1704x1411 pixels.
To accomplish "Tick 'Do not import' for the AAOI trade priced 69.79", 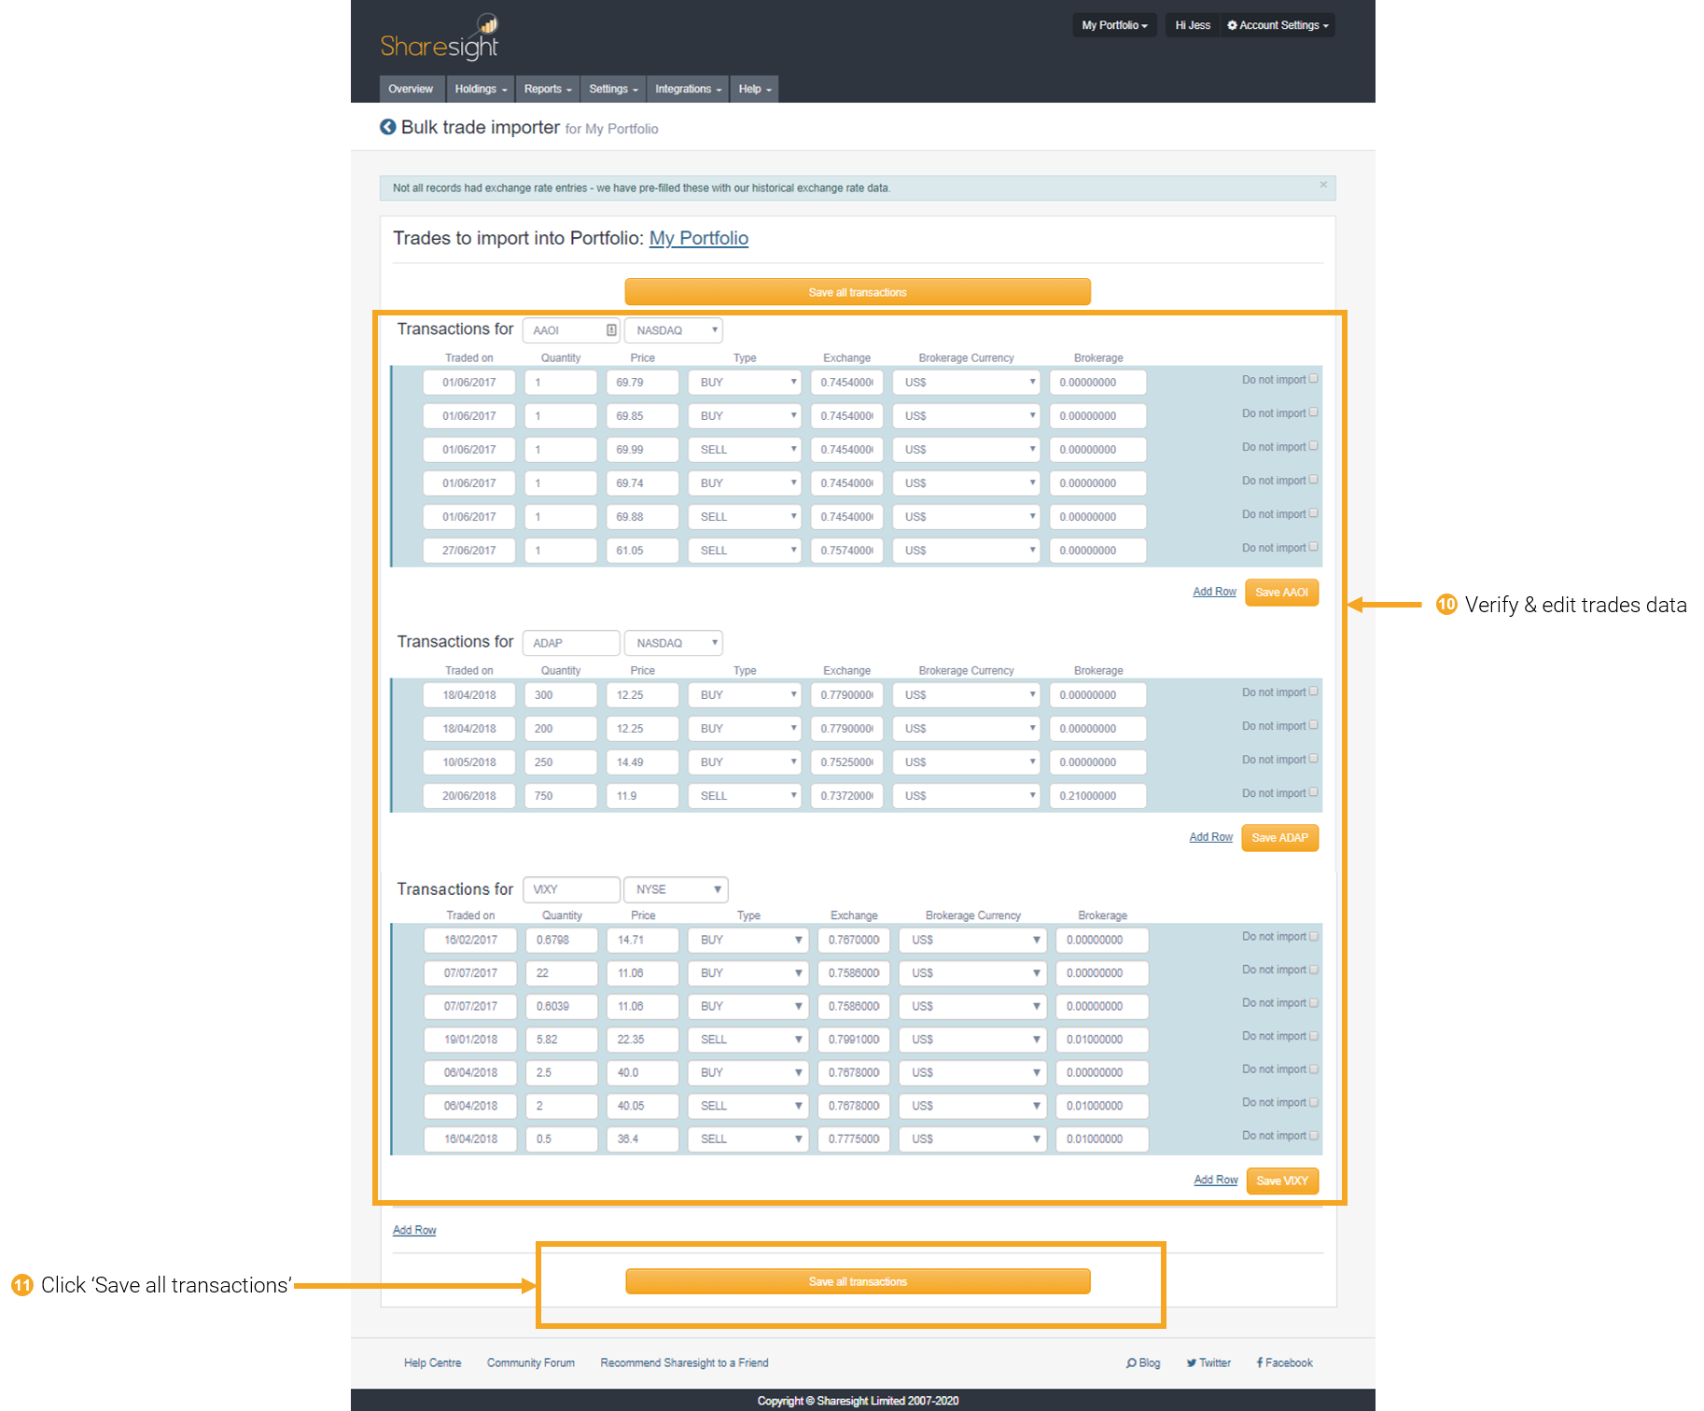I will 1314,379.
